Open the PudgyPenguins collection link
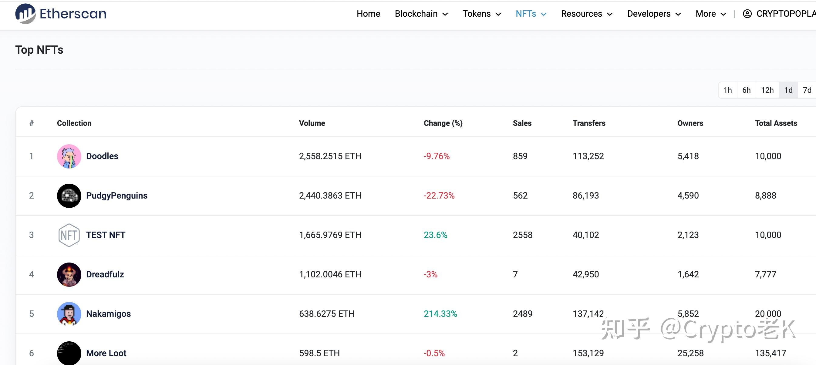 point(116,196)
